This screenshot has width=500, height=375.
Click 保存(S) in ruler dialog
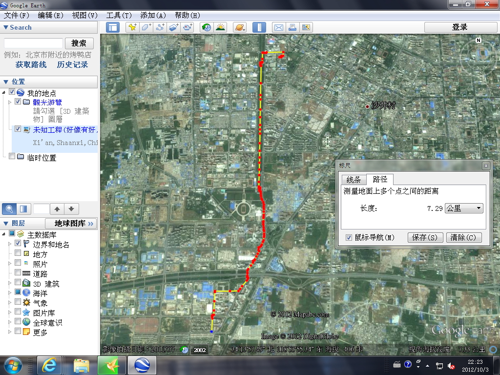[425, 237]
